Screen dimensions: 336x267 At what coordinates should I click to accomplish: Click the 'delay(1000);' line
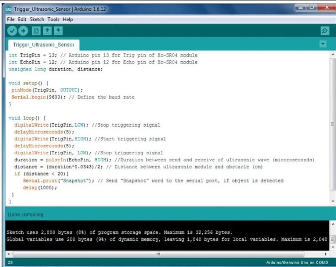(40, 188)
